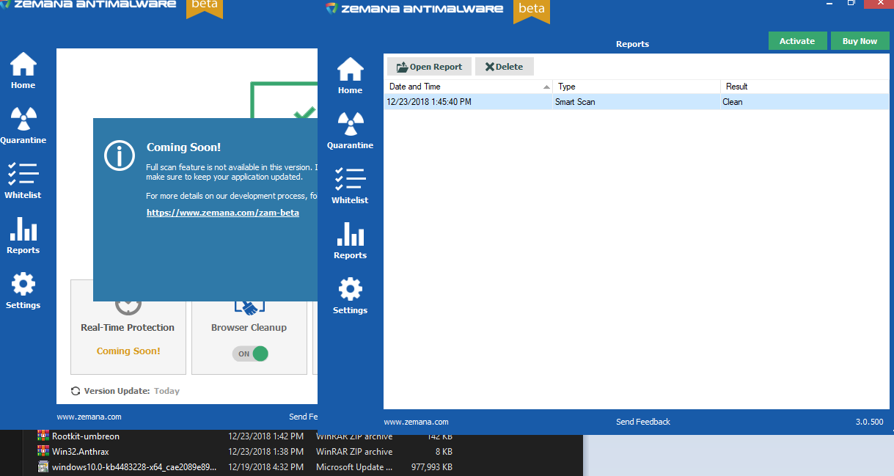The image size is (894, 476).
Task: Click the info icon in Coming Soon dialog
Action: (x=120, y=155)
